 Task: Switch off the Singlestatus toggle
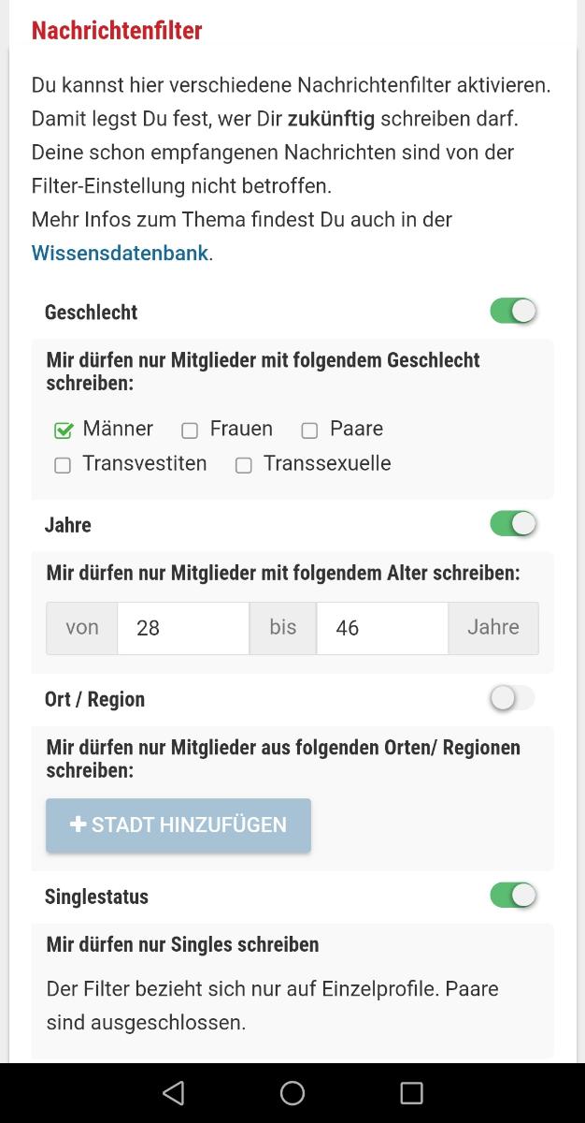click(513, 895)
